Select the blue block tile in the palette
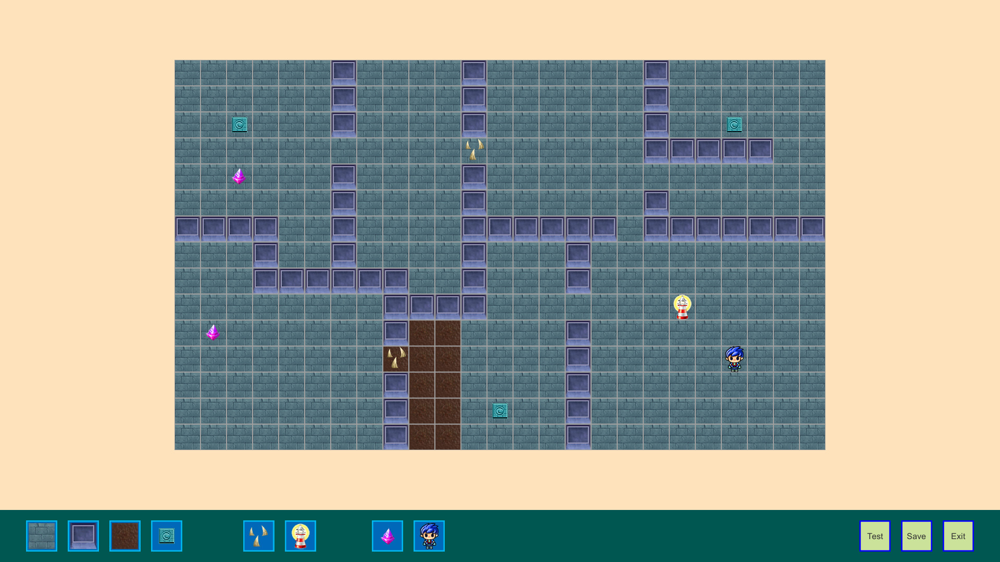 [83, 536]
